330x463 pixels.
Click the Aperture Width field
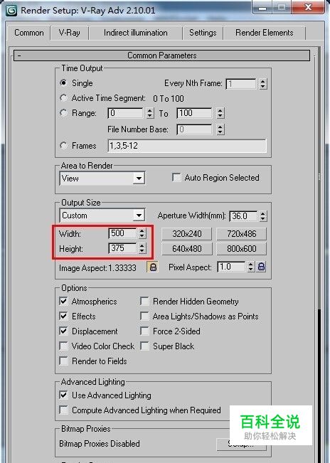coord(243,216)
